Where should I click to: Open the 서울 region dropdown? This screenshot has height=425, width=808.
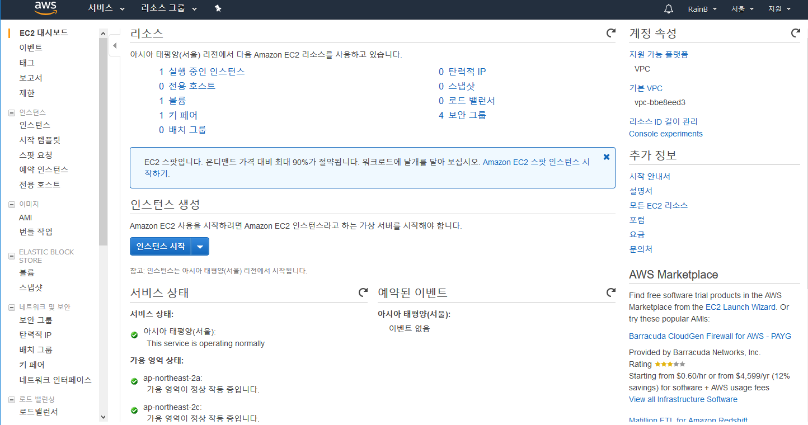742,8
